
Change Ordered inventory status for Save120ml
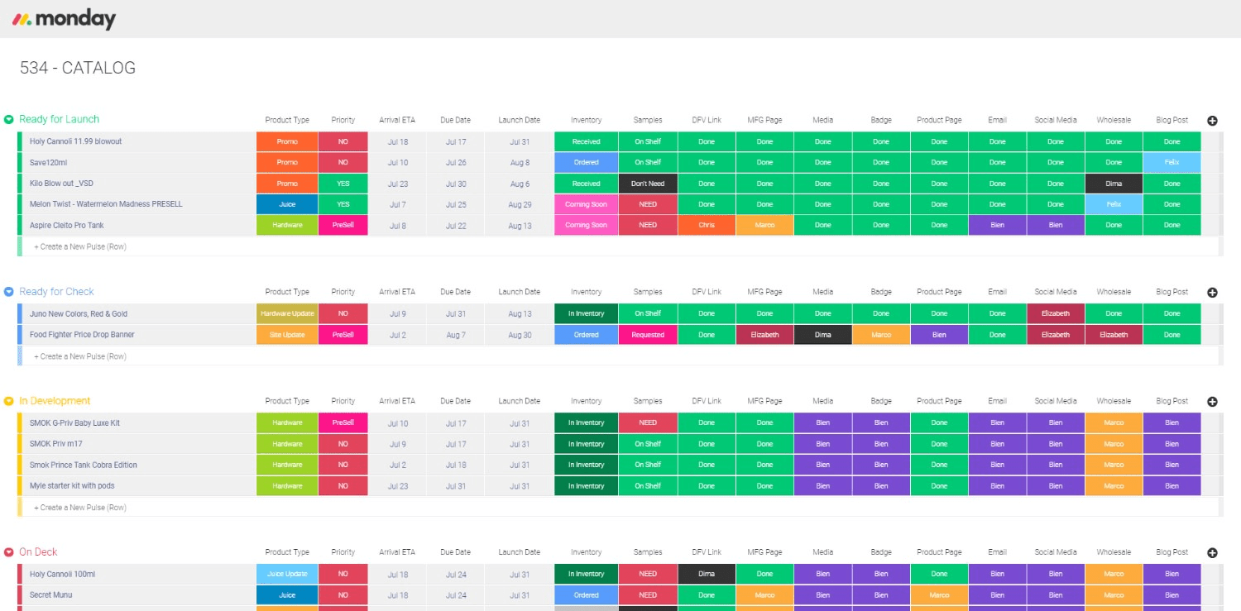(x=587, y=163)
